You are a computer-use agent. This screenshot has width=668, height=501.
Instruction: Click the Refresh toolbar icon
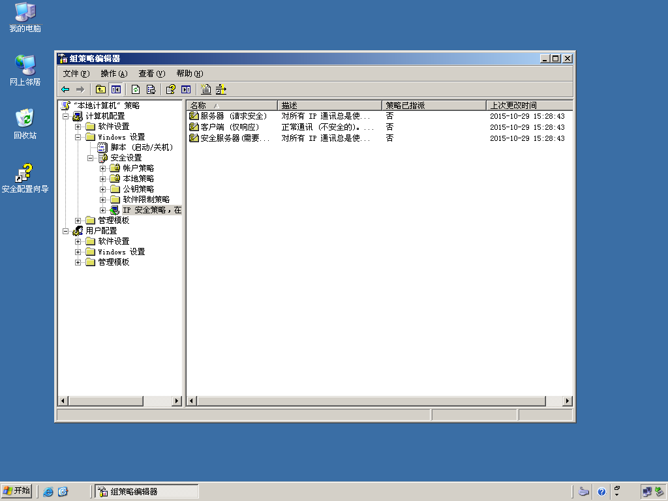coord(136,89)
